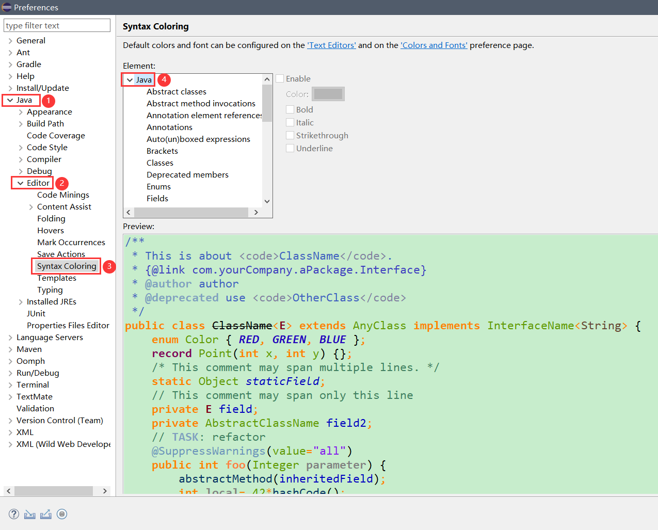Screen dimensions: 658x530
Task: Toggle the Enable checkbox
Action: click(x=280, y=78)
